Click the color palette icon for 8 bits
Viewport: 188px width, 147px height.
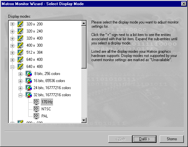pyautogui.click(x=29, y=74)
